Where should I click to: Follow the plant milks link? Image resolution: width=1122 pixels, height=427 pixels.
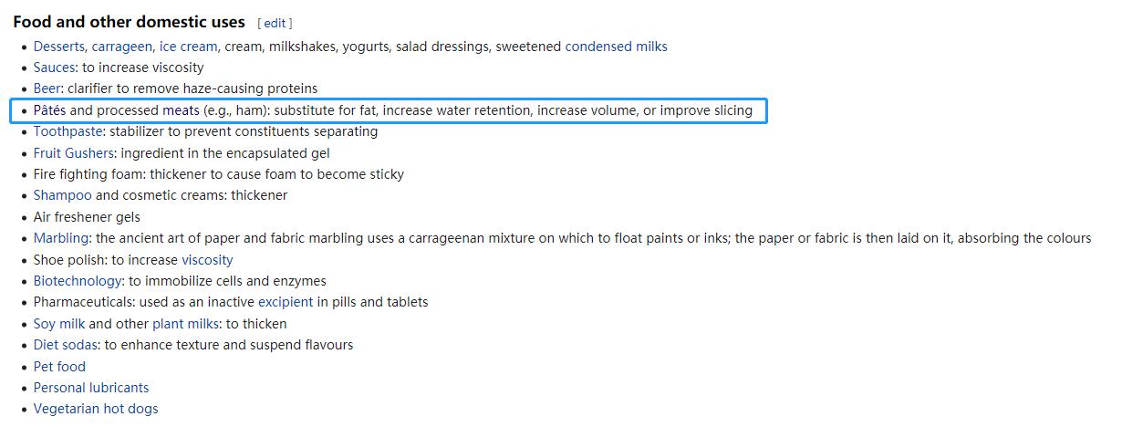tap(185, 324)
